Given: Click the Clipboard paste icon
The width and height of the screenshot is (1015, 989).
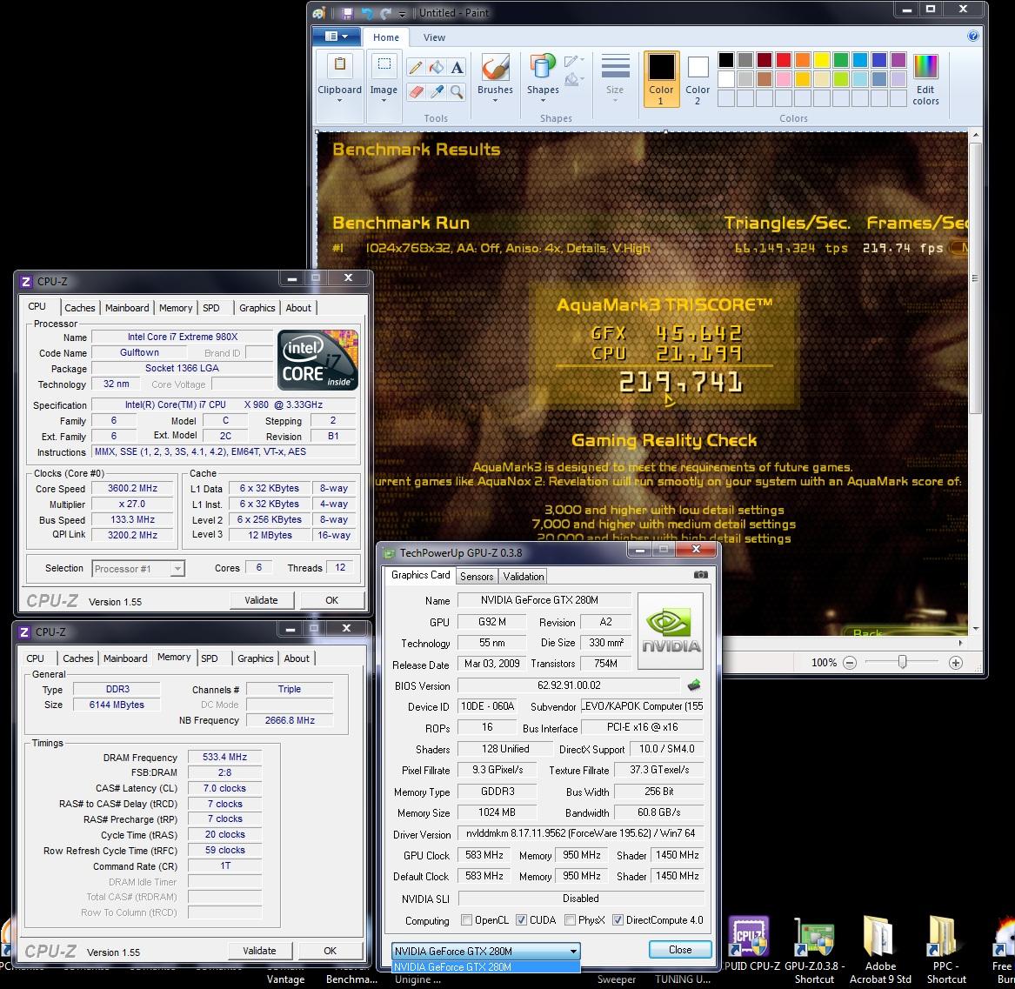Looking at the screenshot, I should (339, 66).
